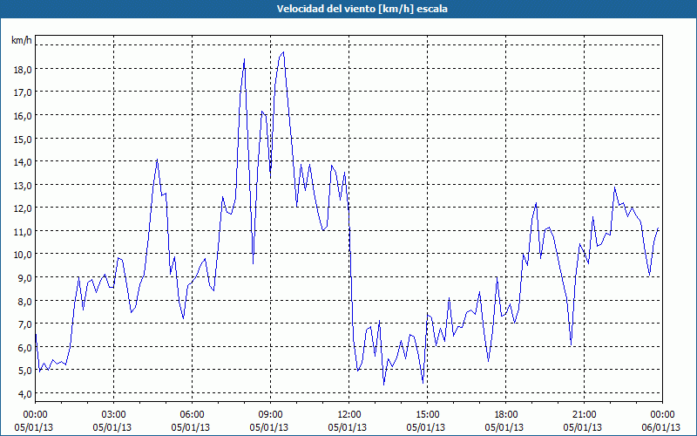This screenshot has width=697, height=436.
Task: Click the wind peak just before 08:00
Action: click(244, 59)
